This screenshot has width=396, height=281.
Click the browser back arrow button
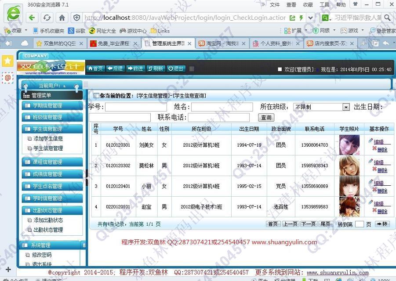click(x=32, y=18)
